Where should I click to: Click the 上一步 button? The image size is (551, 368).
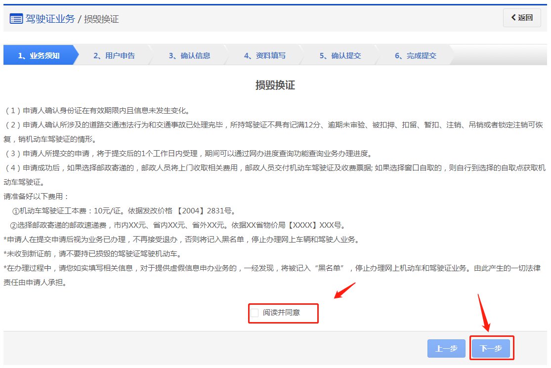tap(446, 349)
